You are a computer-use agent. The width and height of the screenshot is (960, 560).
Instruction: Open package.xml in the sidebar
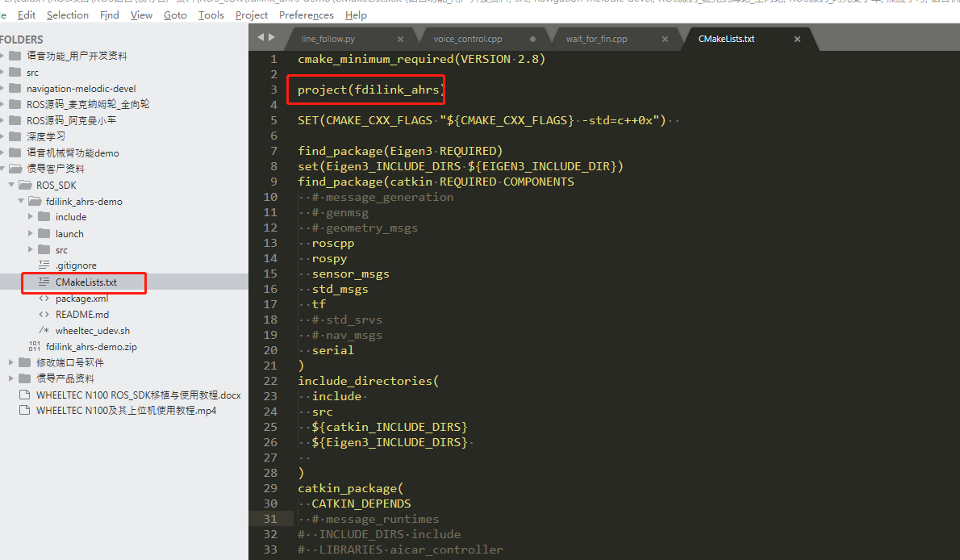pyautogui.click(x=82, y=299)
